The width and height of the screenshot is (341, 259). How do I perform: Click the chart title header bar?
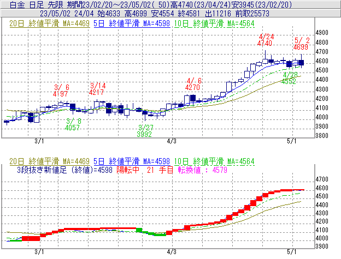pos(170,4)
